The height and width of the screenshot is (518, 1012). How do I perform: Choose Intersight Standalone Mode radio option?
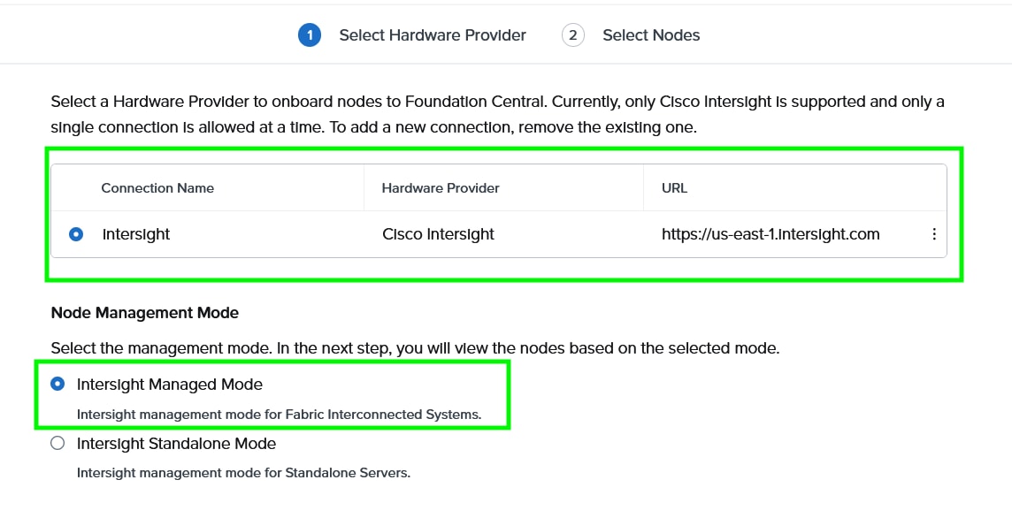[x=58, y=444]
